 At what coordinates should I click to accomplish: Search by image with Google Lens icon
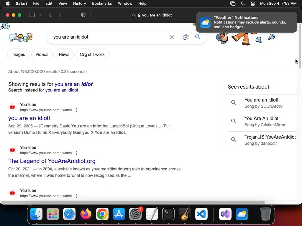[x=186, y=37]
